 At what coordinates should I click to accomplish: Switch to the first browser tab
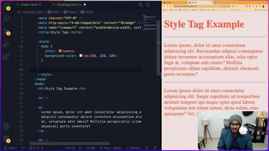(174, 3)
